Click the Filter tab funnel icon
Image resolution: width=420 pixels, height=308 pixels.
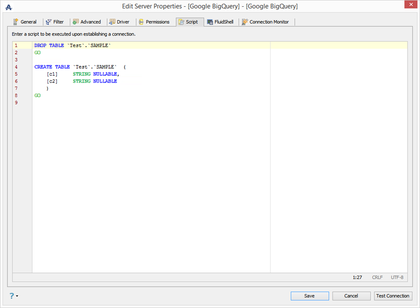[48, 22]
